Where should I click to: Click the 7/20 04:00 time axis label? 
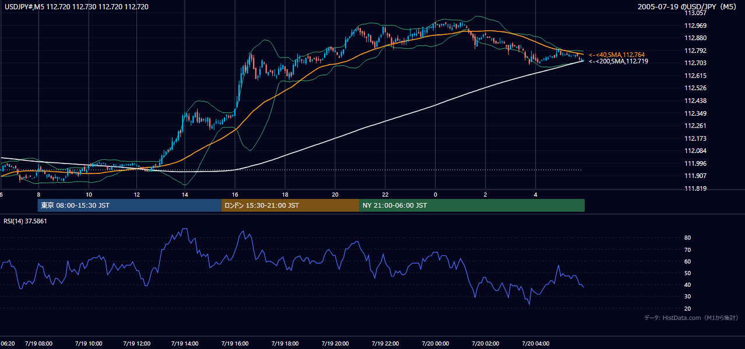(x=536, y=343)
